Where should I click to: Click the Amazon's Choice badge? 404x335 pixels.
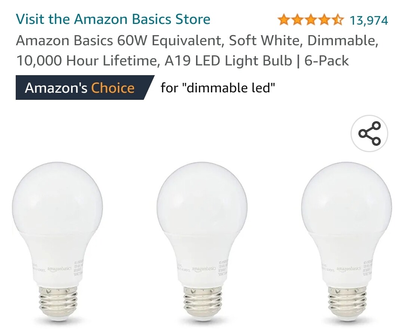coord(80,87)
